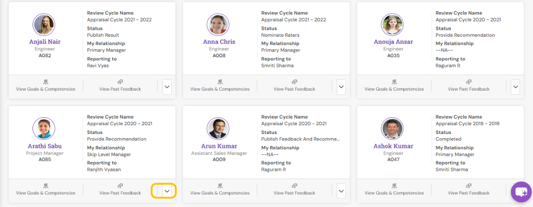The image size is (533, 207).
Task: Open the chat assistant bubble icon
Action: pos(521,192)
